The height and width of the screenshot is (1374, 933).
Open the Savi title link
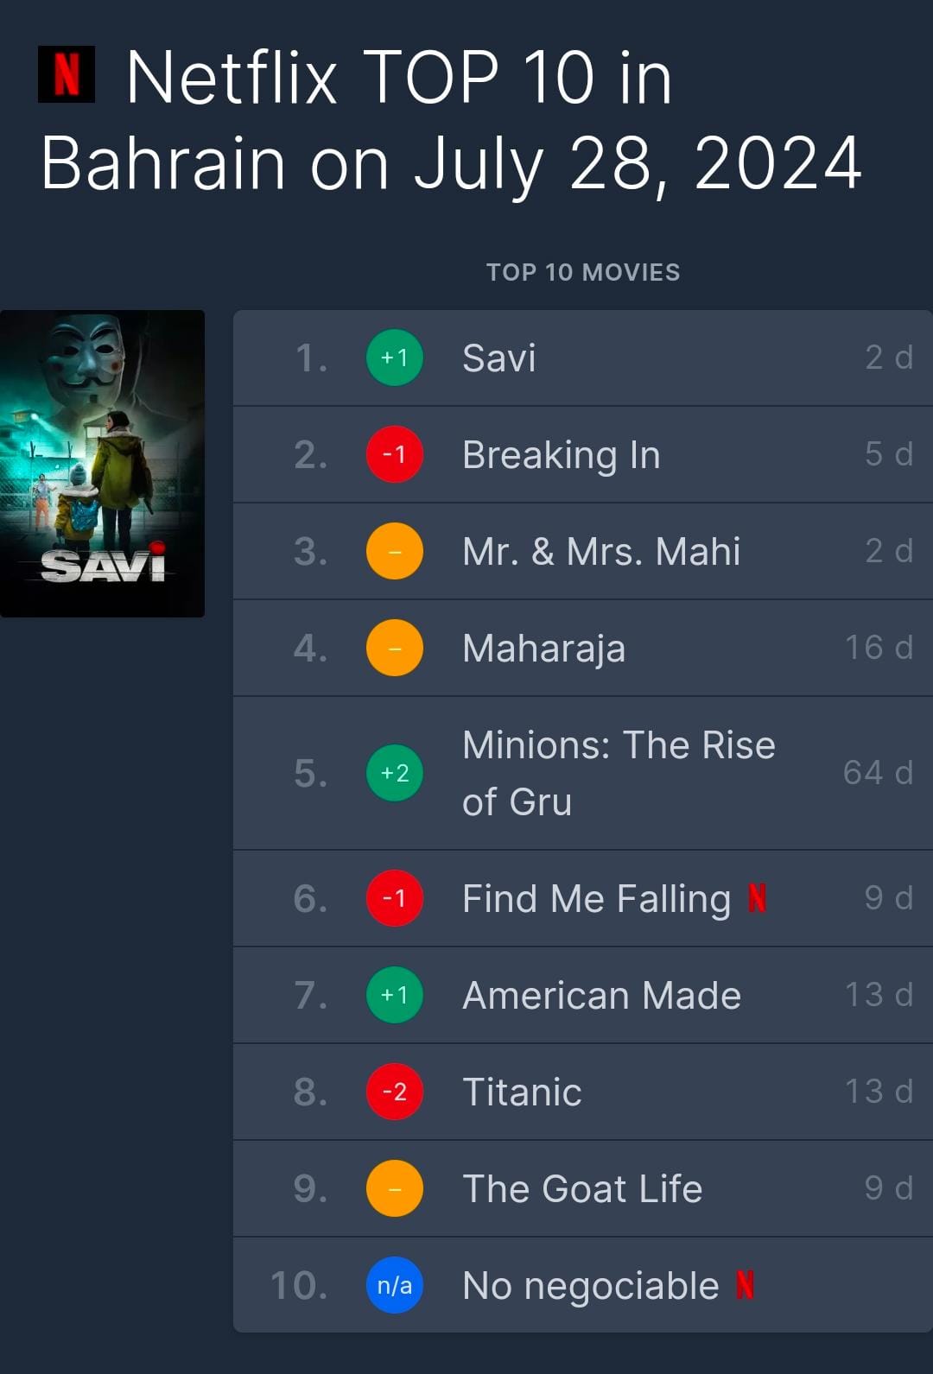(x=499, y=358)
